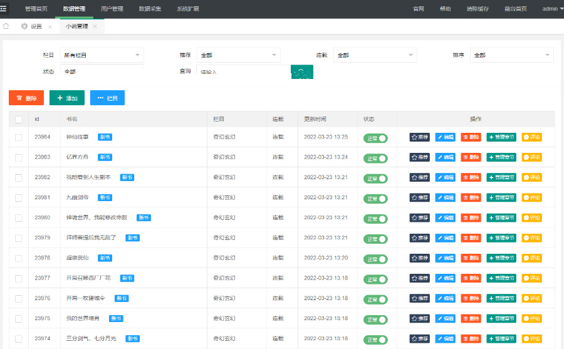Click book title 九幽剑帝
The image size is (564, 349).
pyautogui.click(x=77, y=197)
